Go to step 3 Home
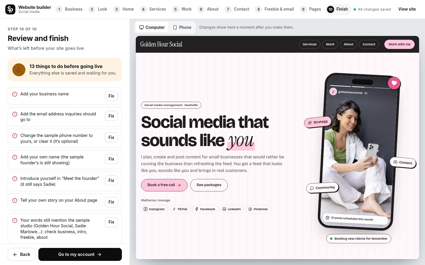 click(124, 9)
